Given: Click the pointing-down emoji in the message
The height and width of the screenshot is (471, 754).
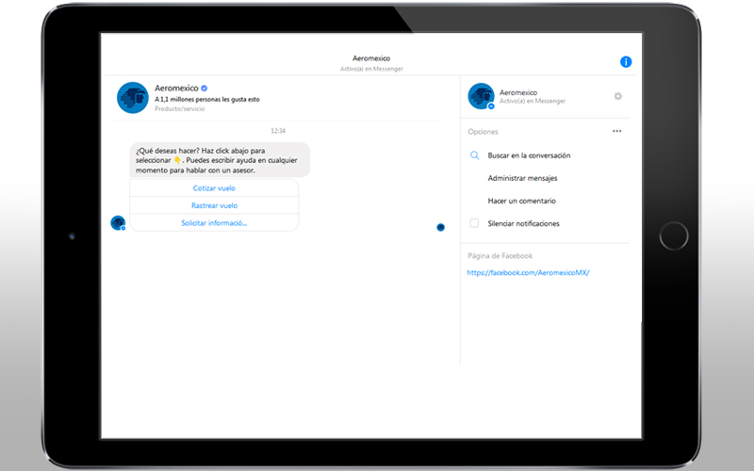Looking at the screenshot, I should [177, 160].
